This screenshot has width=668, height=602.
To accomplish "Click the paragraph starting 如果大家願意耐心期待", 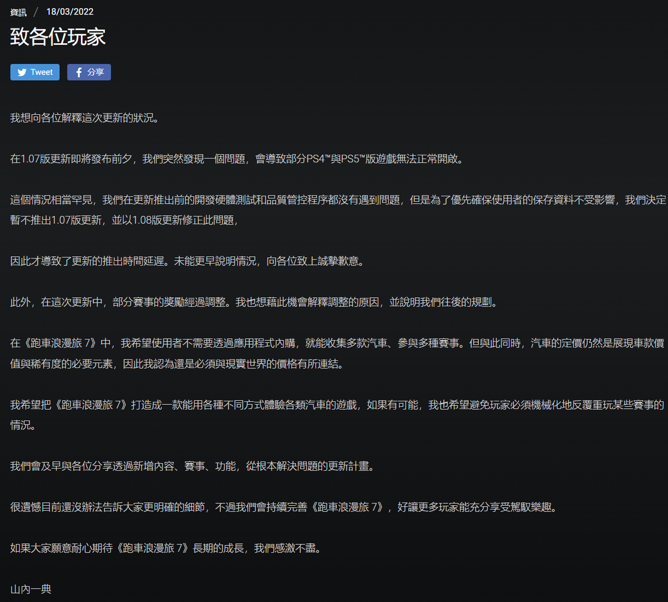I will click(x=166, y=548).
